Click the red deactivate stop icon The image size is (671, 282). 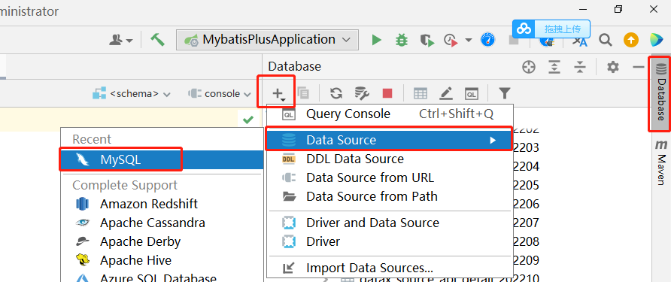pos(387,93)
